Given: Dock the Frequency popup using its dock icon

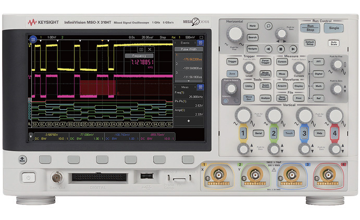Looking at the screenshot, I should [x=141, y=49].
